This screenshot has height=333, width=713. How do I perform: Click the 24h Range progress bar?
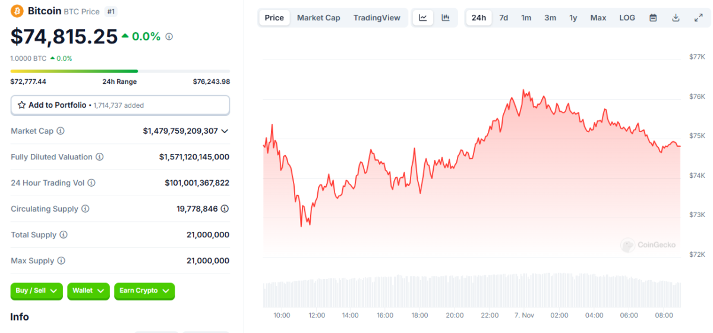pyautogui.click(x=120, y=71)
